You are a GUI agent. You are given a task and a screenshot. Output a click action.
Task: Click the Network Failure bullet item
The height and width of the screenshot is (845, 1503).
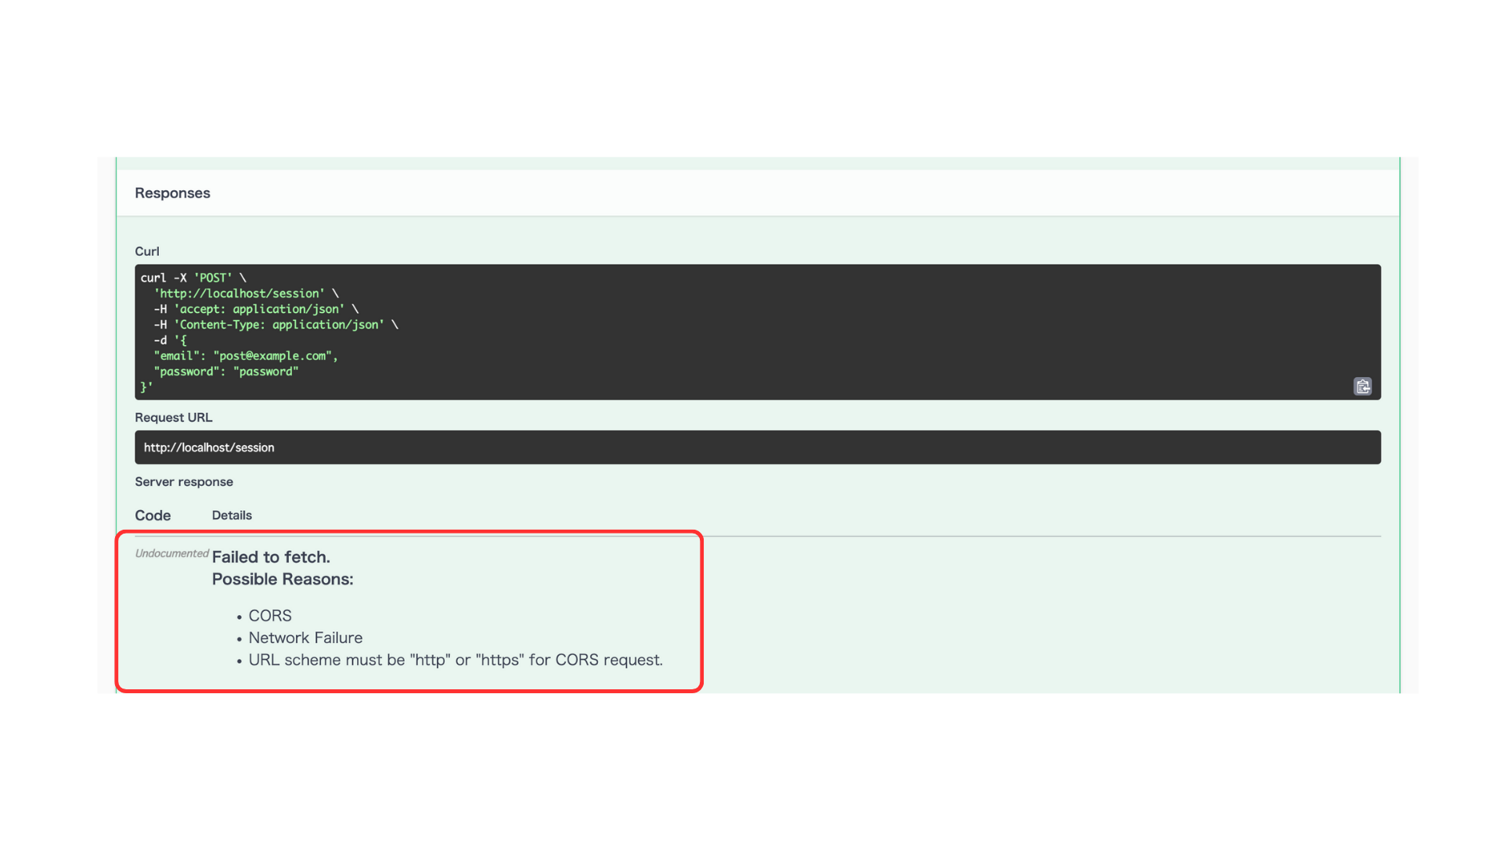(x=305, y=638)
